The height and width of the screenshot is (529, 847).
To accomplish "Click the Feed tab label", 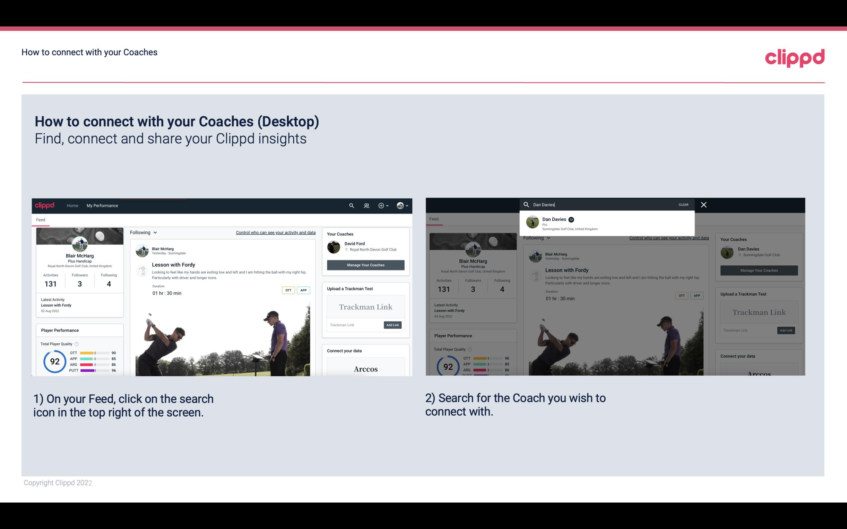I will (41, 219).
